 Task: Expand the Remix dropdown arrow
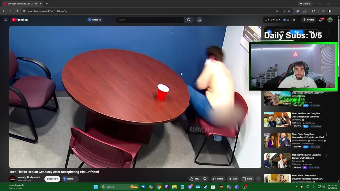coord(76,179)
